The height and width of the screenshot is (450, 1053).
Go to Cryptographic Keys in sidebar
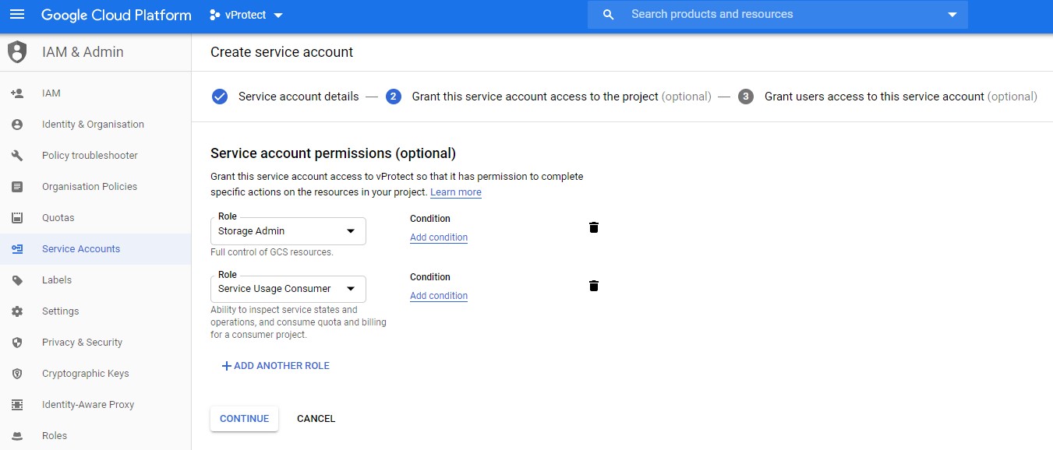(x=85, y=374)
